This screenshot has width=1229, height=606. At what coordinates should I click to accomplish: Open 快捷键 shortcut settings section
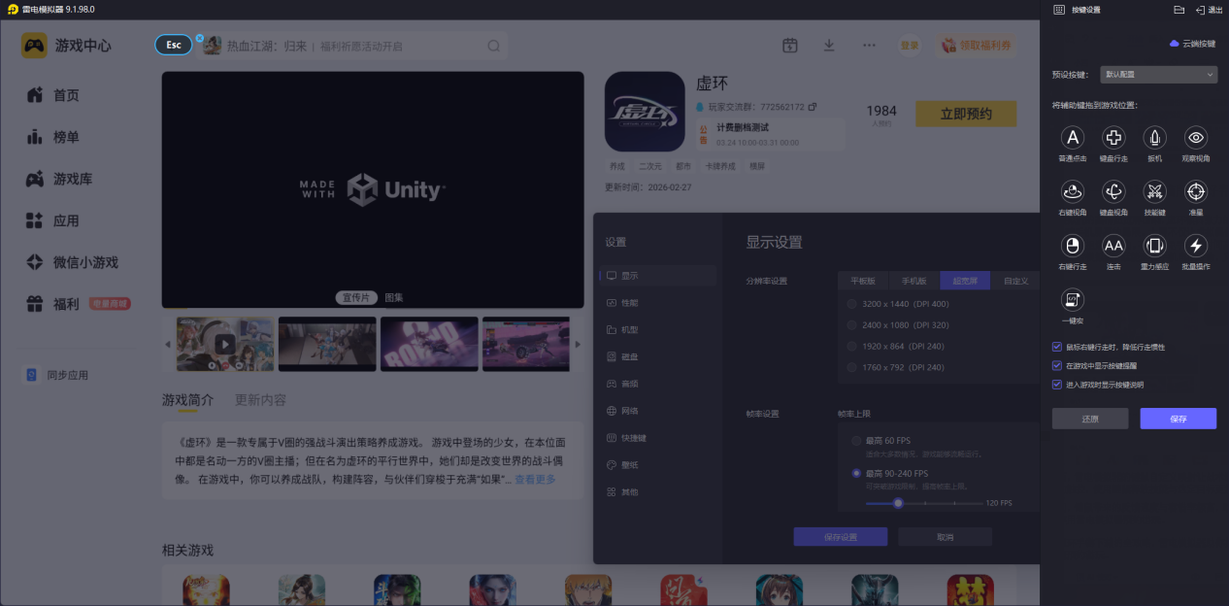[658, 438]
